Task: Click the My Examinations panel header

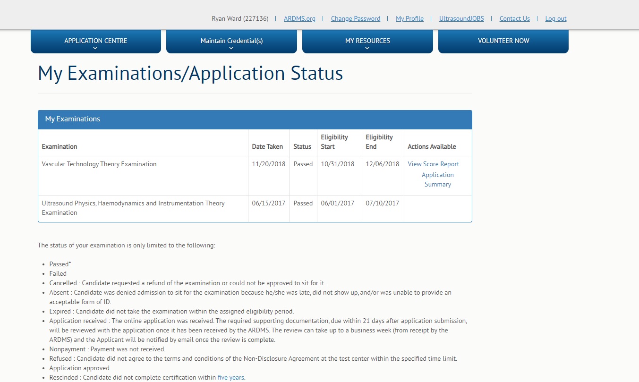Action: point(255,119)
